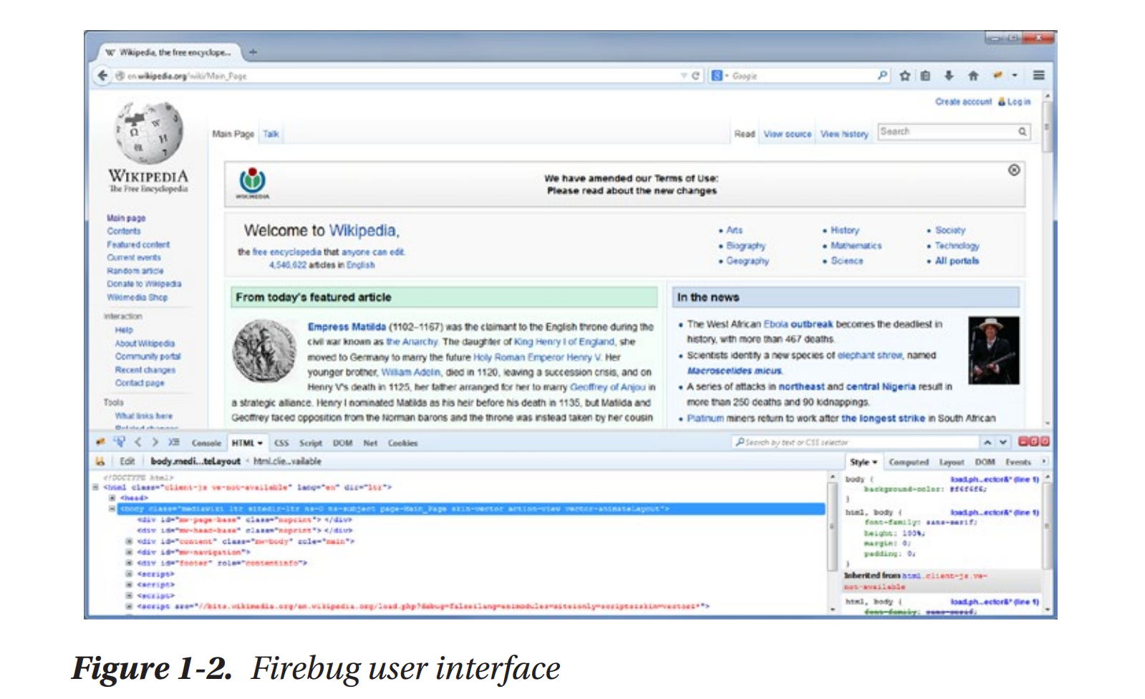Screen dimensions: 1145x699
Task: Click the Wikipedia Search input field
Action: tap(945, 132)
